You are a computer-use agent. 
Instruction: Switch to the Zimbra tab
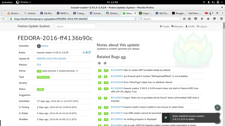pyautogui.click(x=113, y=13)
